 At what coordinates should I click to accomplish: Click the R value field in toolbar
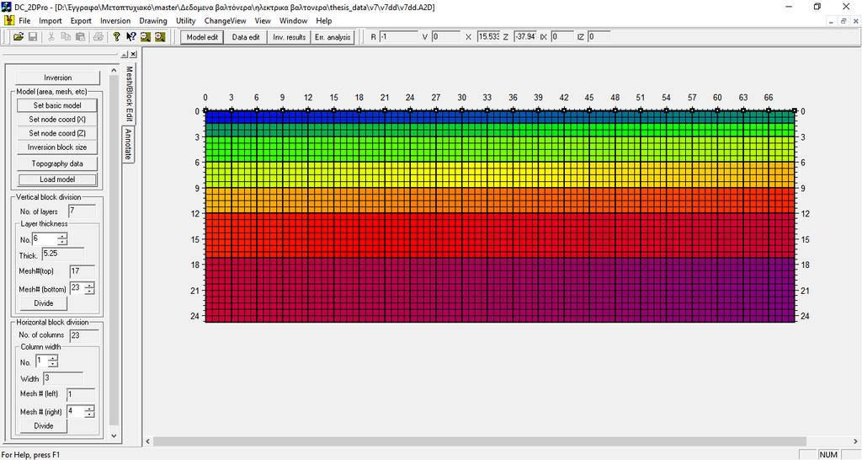(x=398, y=37)
